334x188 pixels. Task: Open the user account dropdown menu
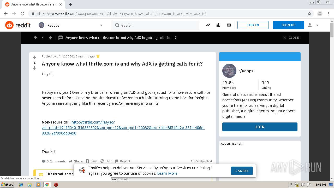click(x=313, y=25)
